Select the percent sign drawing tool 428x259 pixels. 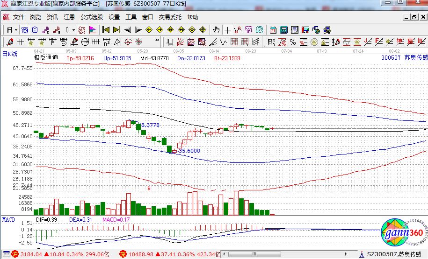(x=292, y=42)
